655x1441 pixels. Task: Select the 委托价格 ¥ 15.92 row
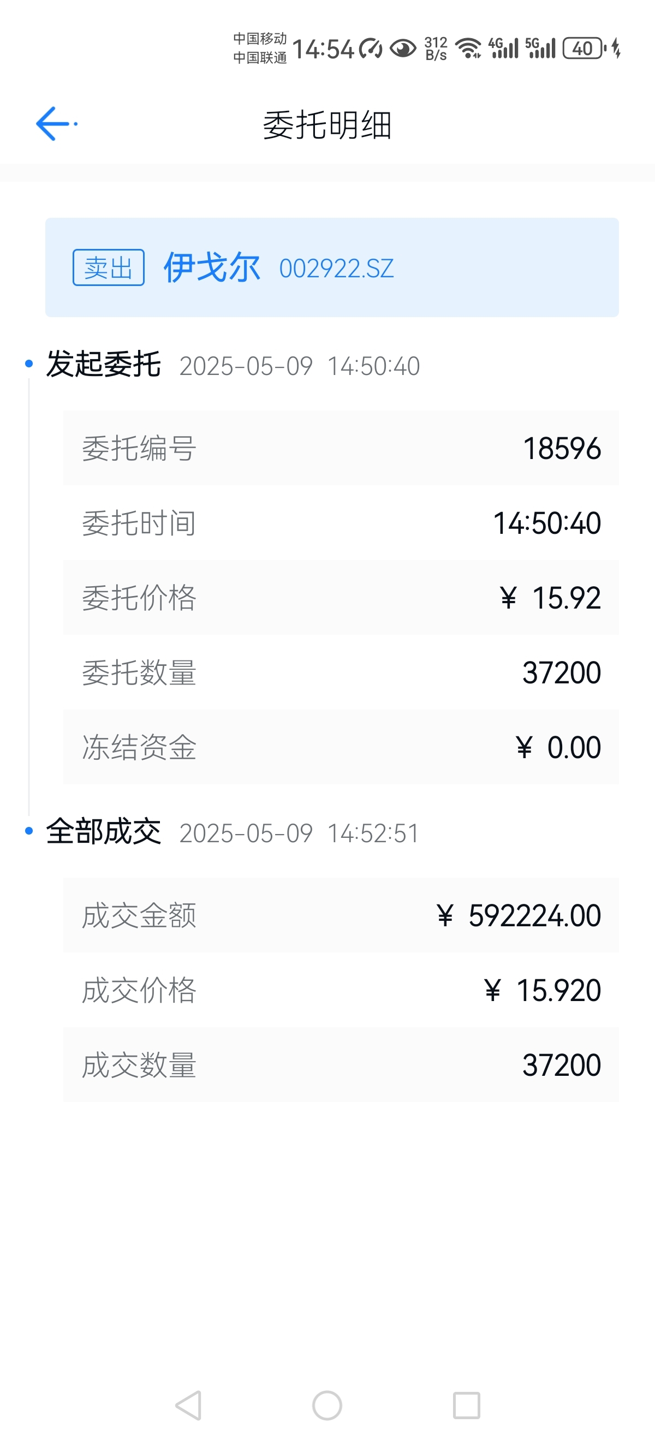tap(341, 598)
